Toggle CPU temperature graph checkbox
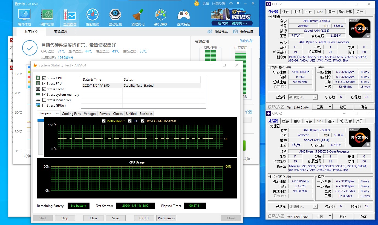Screen dimensions: 378x225 pyautogui.click(x=130, y=121)
